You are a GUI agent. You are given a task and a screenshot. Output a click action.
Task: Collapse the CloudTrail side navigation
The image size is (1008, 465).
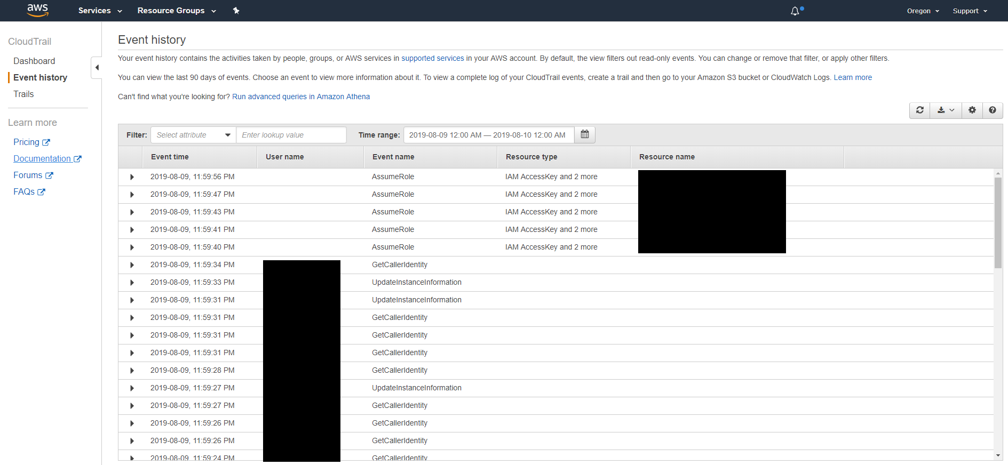pyautogui.click(x=97, y=68)
